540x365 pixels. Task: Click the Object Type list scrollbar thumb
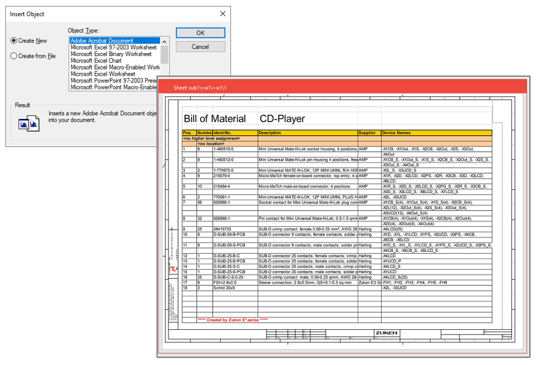point(165,54)
